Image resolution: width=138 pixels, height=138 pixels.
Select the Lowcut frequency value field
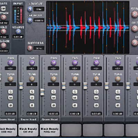coord(39,9)
